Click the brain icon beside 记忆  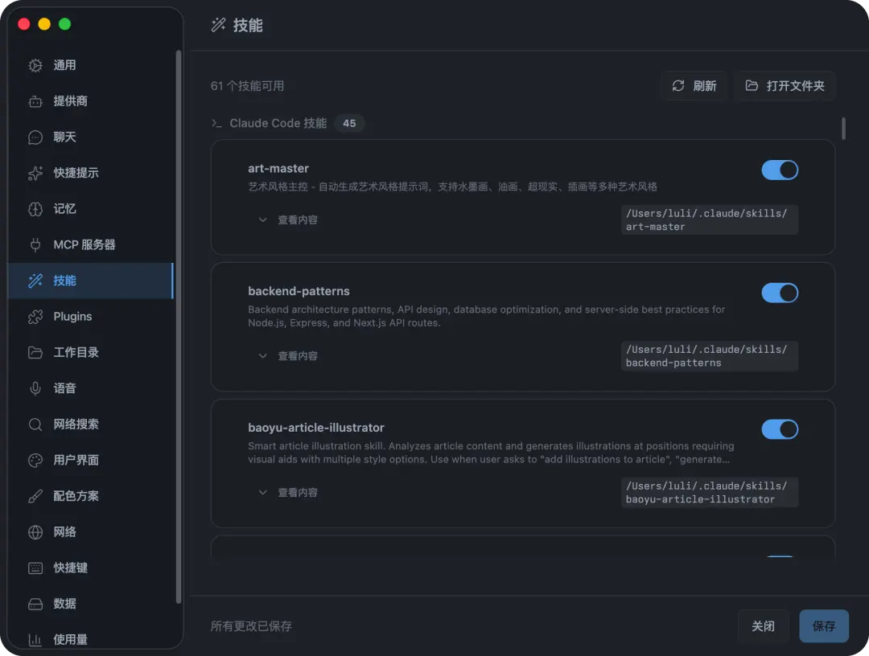click(35, 209)
